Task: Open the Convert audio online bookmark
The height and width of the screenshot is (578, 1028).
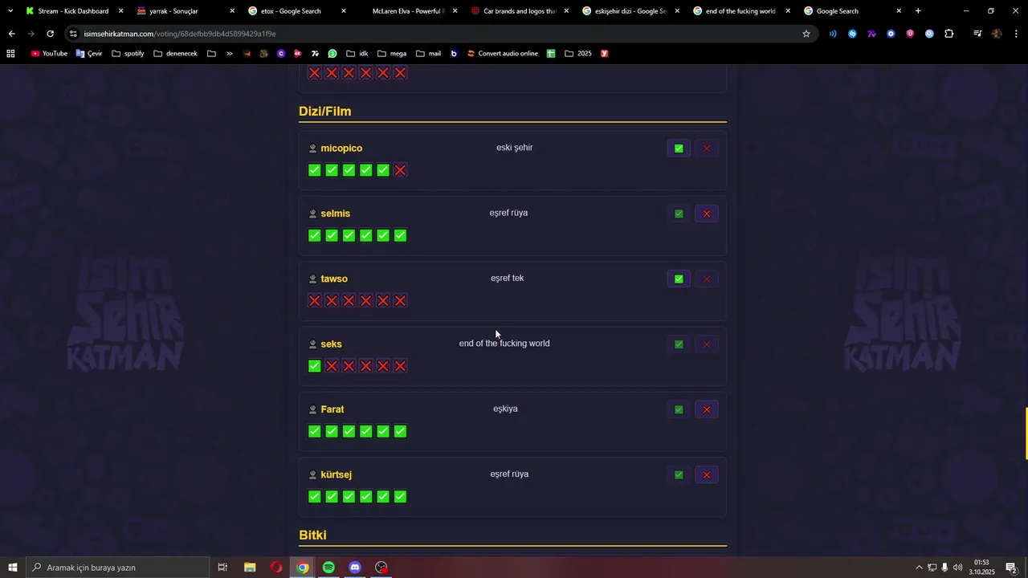Action: click(503, 54)
